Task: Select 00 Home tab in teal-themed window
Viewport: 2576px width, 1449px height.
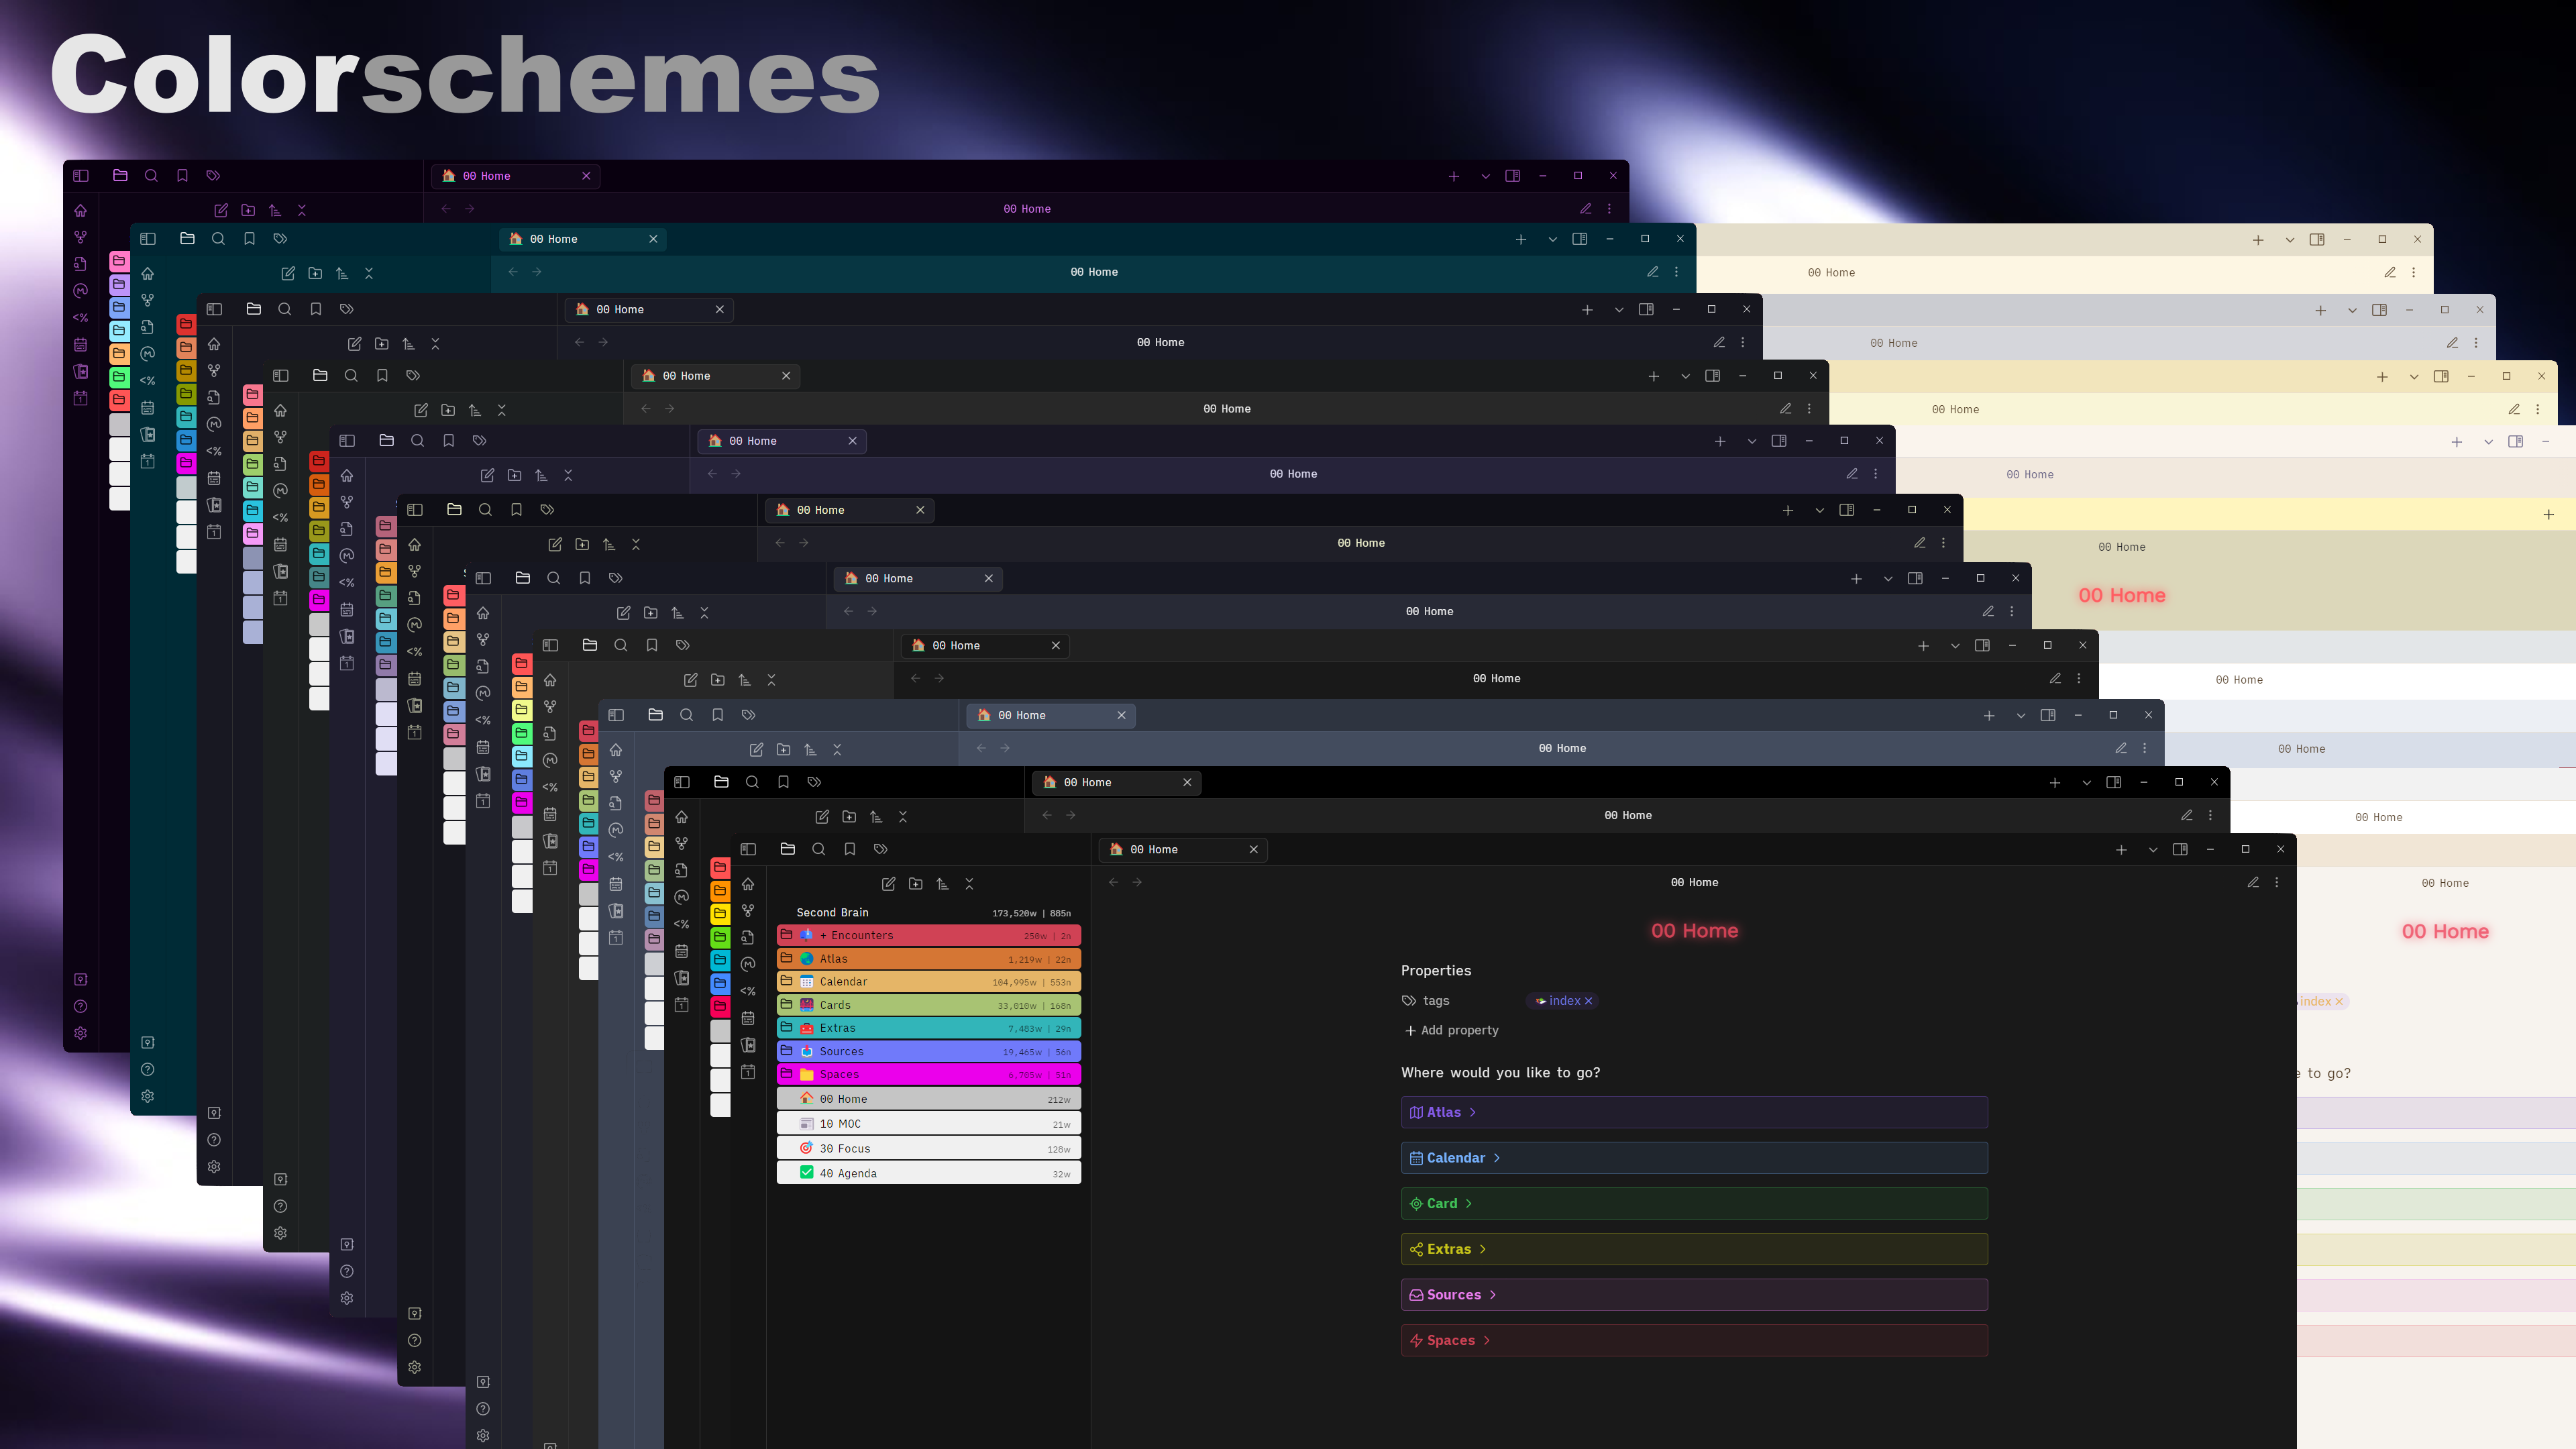Action: (x=583, y=239)
